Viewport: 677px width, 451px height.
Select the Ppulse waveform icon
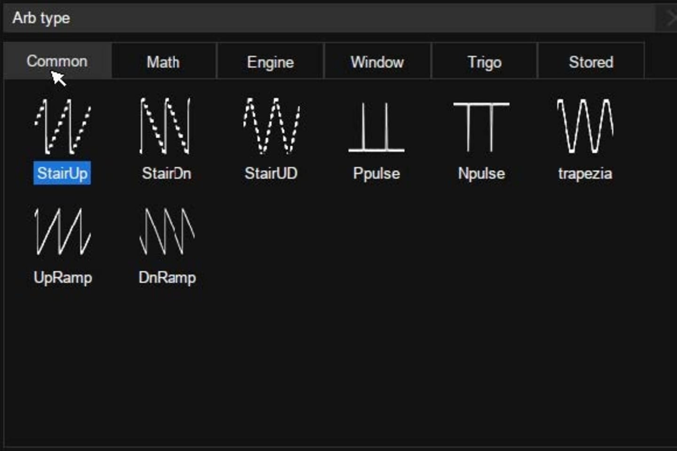tap(376, 127)
